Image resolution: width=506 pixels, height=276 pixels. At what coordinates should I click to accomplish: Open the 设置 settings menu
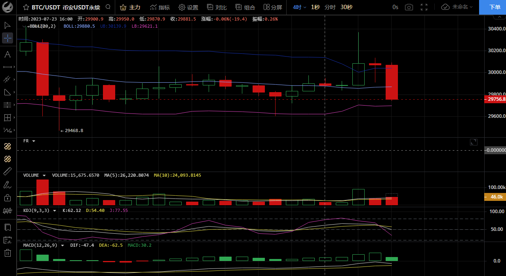pyautogui.click(x=188, y=7)
